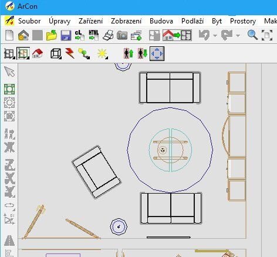Expand the sun icon's dropdown corner arrow
This screenshot has height=257, width=277.
107,58
